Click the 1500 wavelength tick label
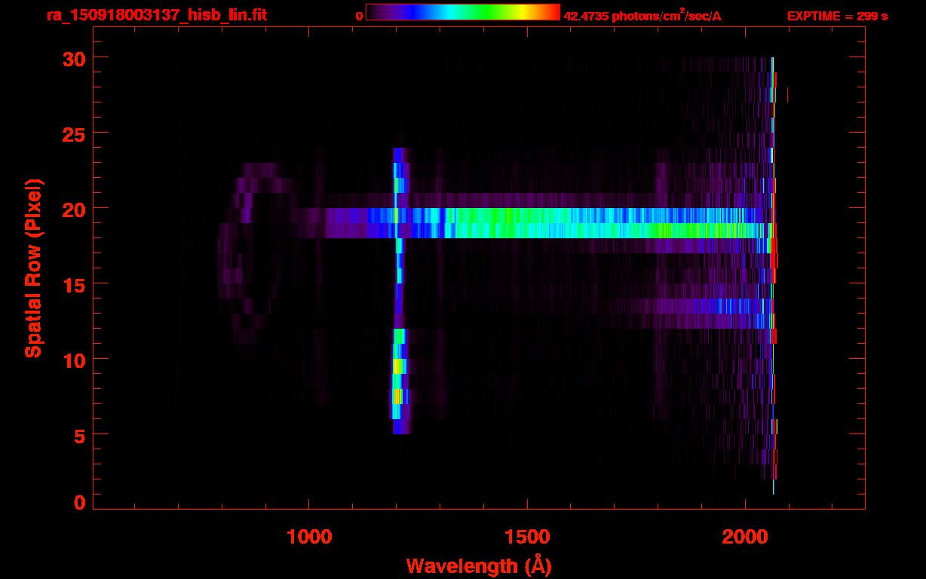The image size is (926, 579). pyautogui.click(x=527, y=537)
